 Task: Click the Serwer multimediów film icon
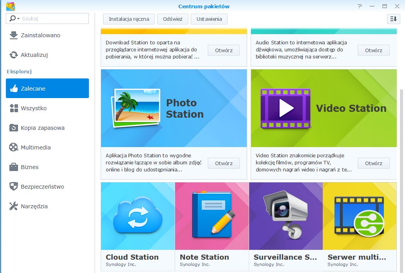[359, 217]
